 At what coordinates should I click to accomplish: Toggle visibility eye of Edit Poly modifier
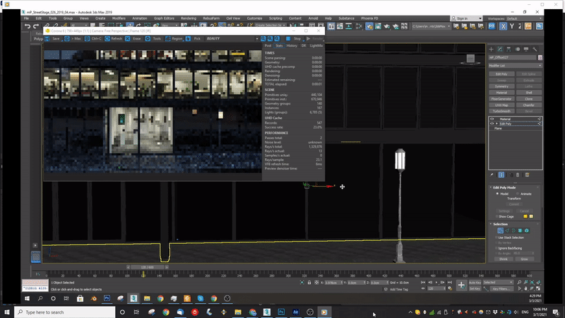[492, 123]
